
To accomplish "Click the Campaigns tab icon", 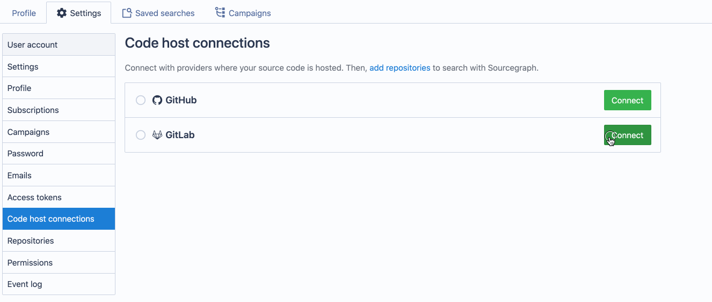I will click(x=220, y=12).
